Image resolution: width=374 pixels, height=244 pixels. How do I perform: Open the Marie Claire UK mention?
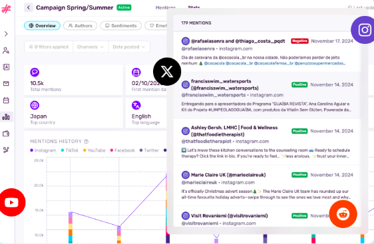267,185
